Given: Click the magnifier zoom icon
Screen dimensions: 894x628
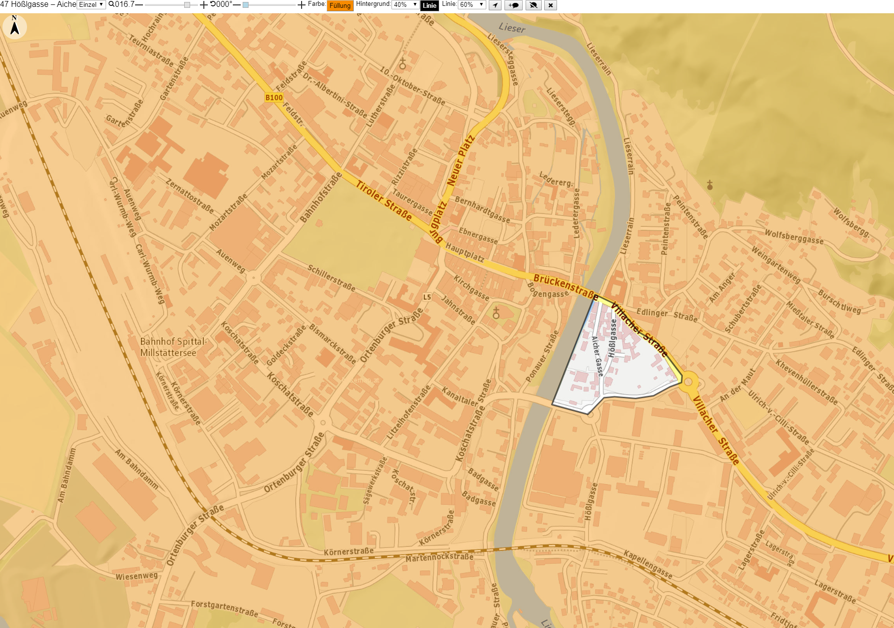Looking at the screenshot, I should (x=112, y=4).
